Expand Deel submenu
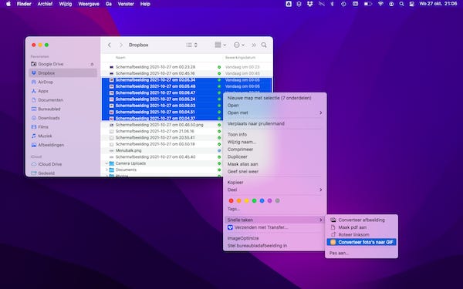Image resolution: width=463 pixels, height=289 pixels. pos(275,190)
